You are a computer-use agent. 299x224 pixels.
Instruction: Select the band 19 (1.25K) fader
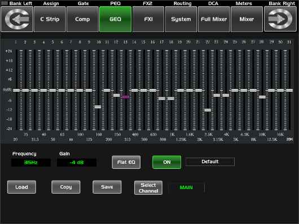(181, 90)
